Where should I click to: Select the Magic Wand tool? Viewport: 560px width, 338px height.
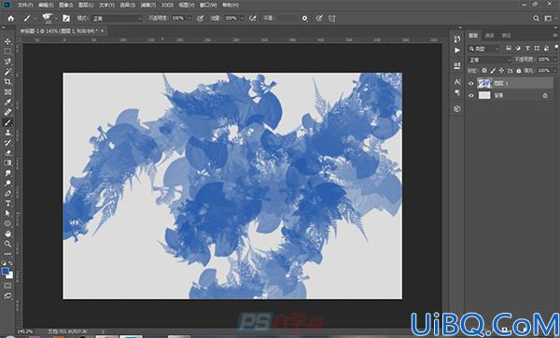(x=7, y=72)
